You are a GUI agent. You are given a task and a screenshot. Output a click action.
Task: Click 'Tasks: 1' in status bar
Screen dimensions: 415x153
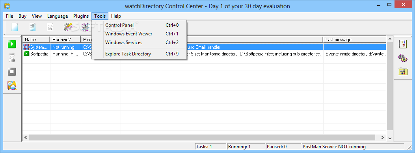coord(211,147)
